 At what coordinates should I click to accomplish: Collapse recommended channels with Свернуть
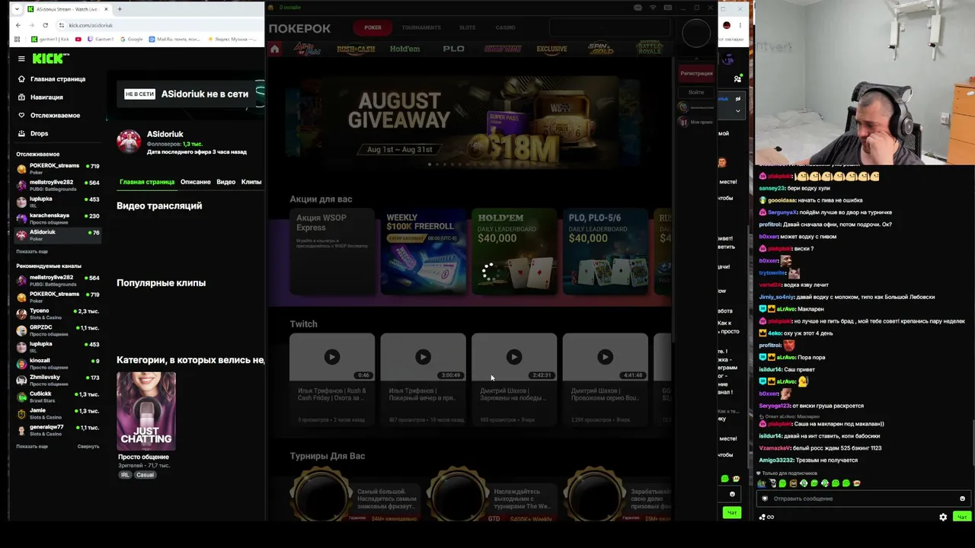[88, 447]
